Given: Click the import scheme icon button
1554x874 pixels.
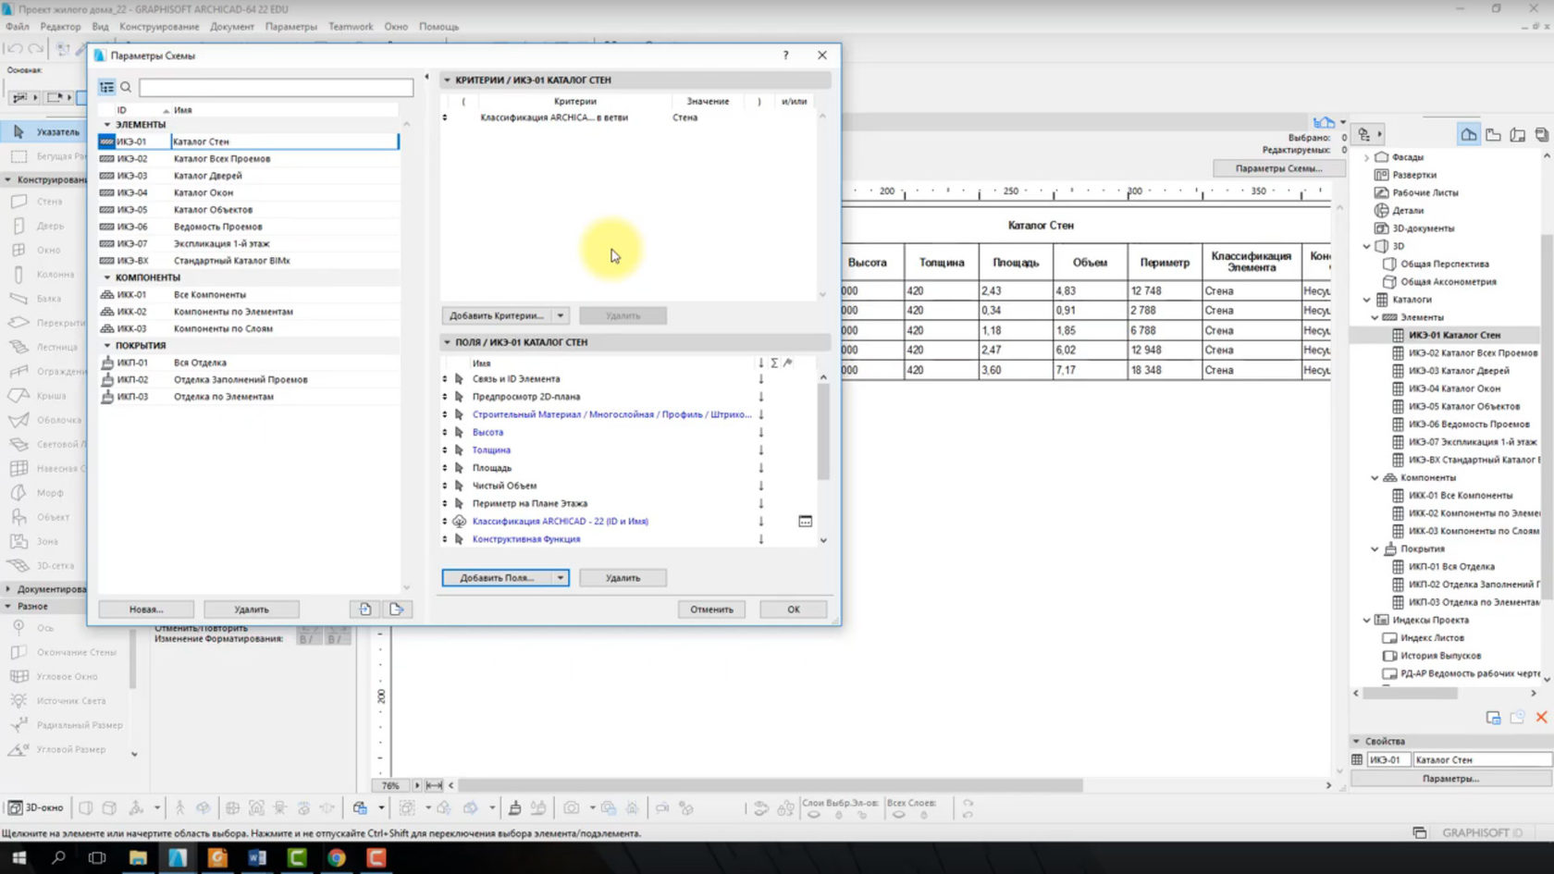Looking at the screenshot, I should pos(365,609).
